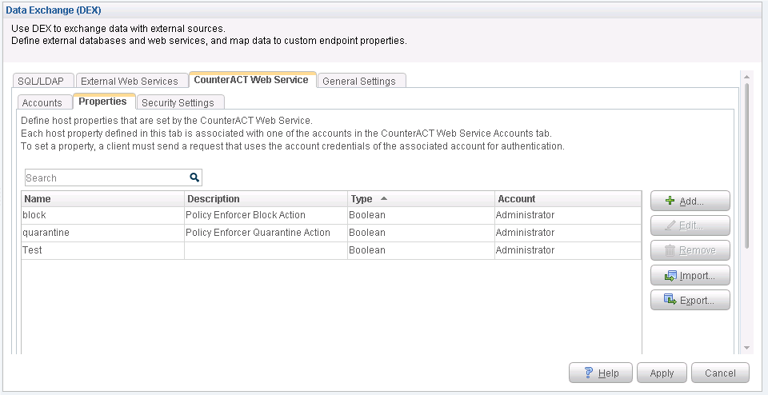Click the Help button with the question mark icon
Screen dimensions: 768x395
coord(600,373)
